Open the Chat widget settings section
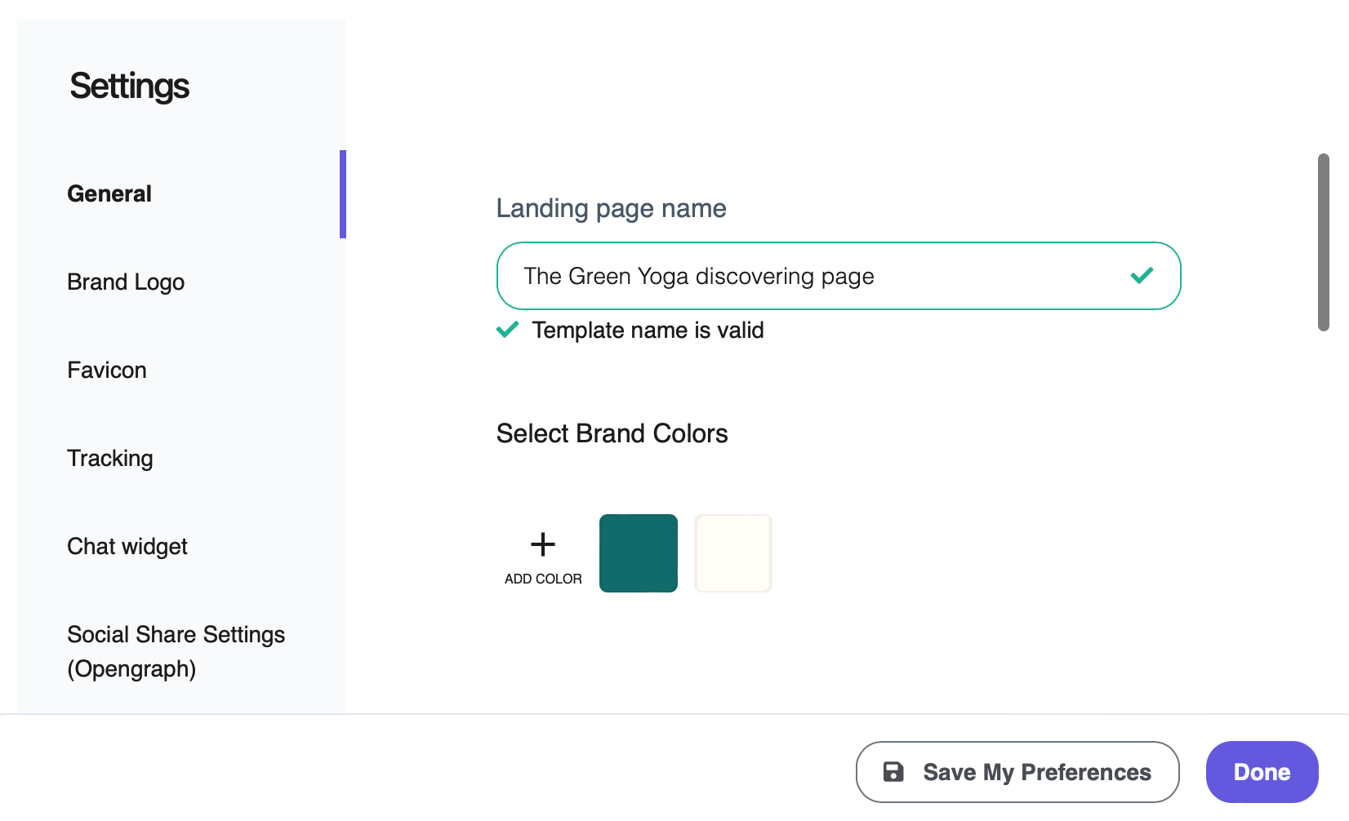The image size is (1349, 821). pos(127,546)
